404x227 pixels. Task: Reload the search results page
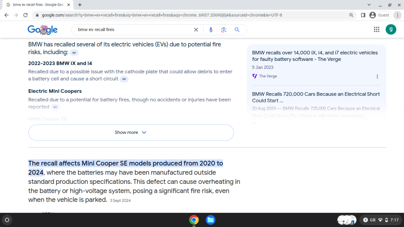tap(25, 15)
